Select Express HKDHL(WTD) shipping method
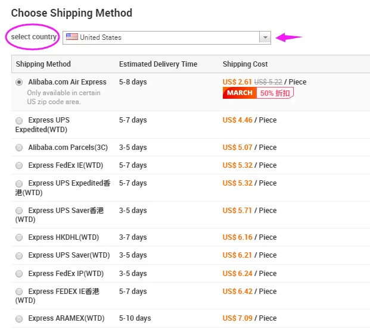This screenshot has width=370, height=332. 20,237
